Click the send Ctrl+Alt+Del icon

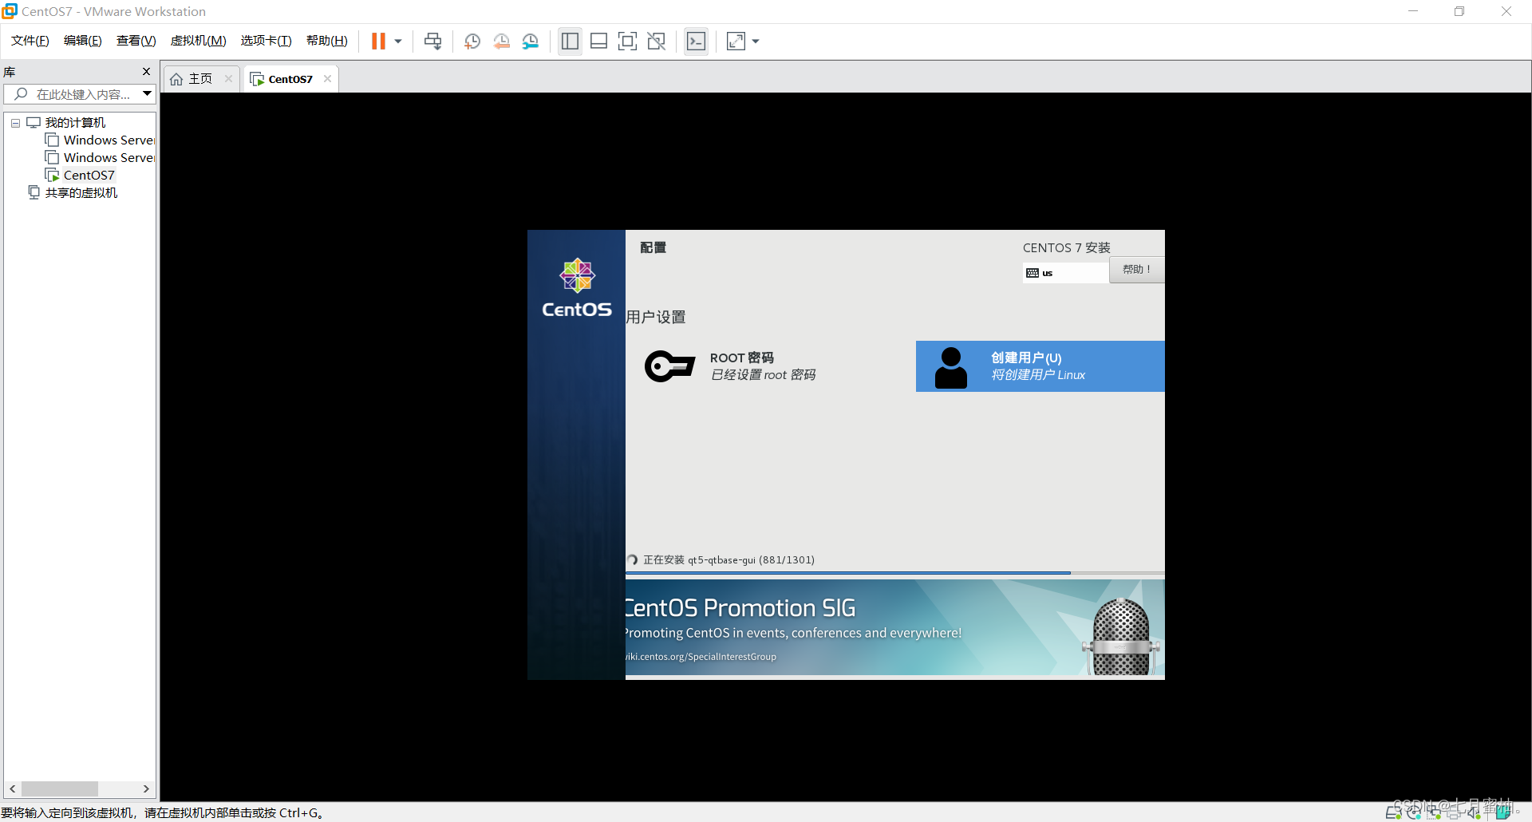click(x=432, y=41)
